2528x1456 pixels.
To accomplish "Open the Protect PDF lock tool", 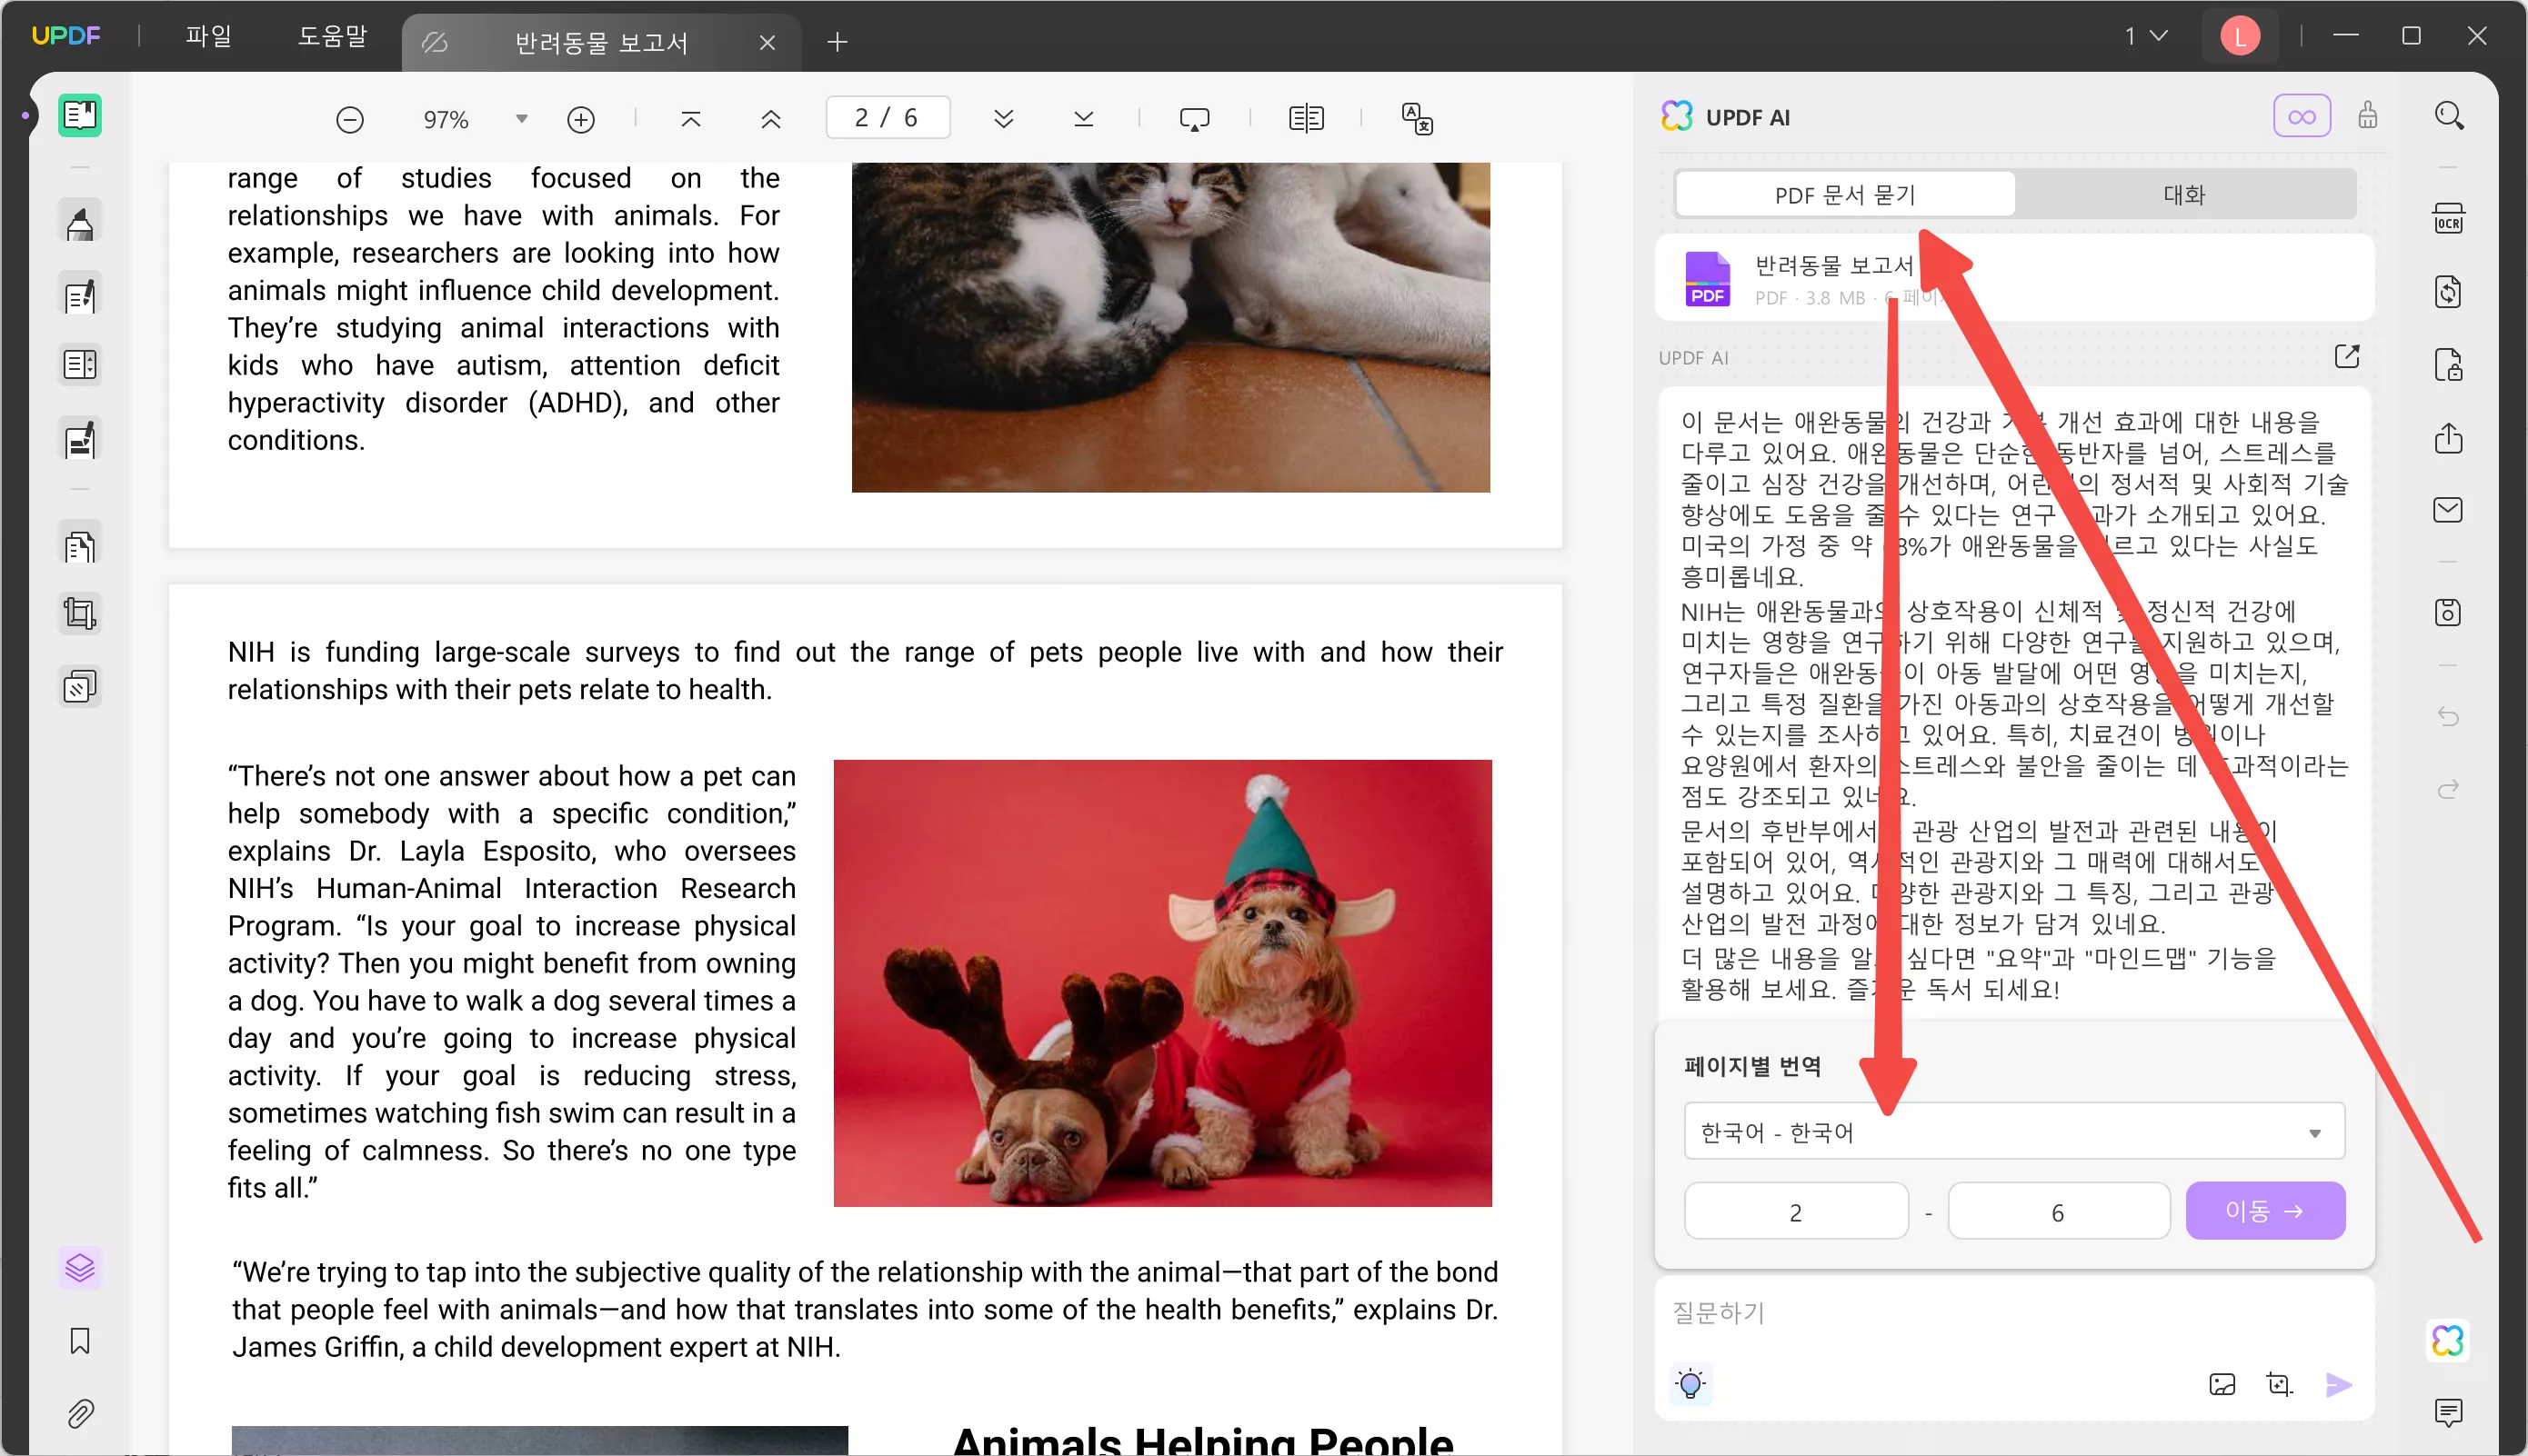I will (x=2448, y=365).
